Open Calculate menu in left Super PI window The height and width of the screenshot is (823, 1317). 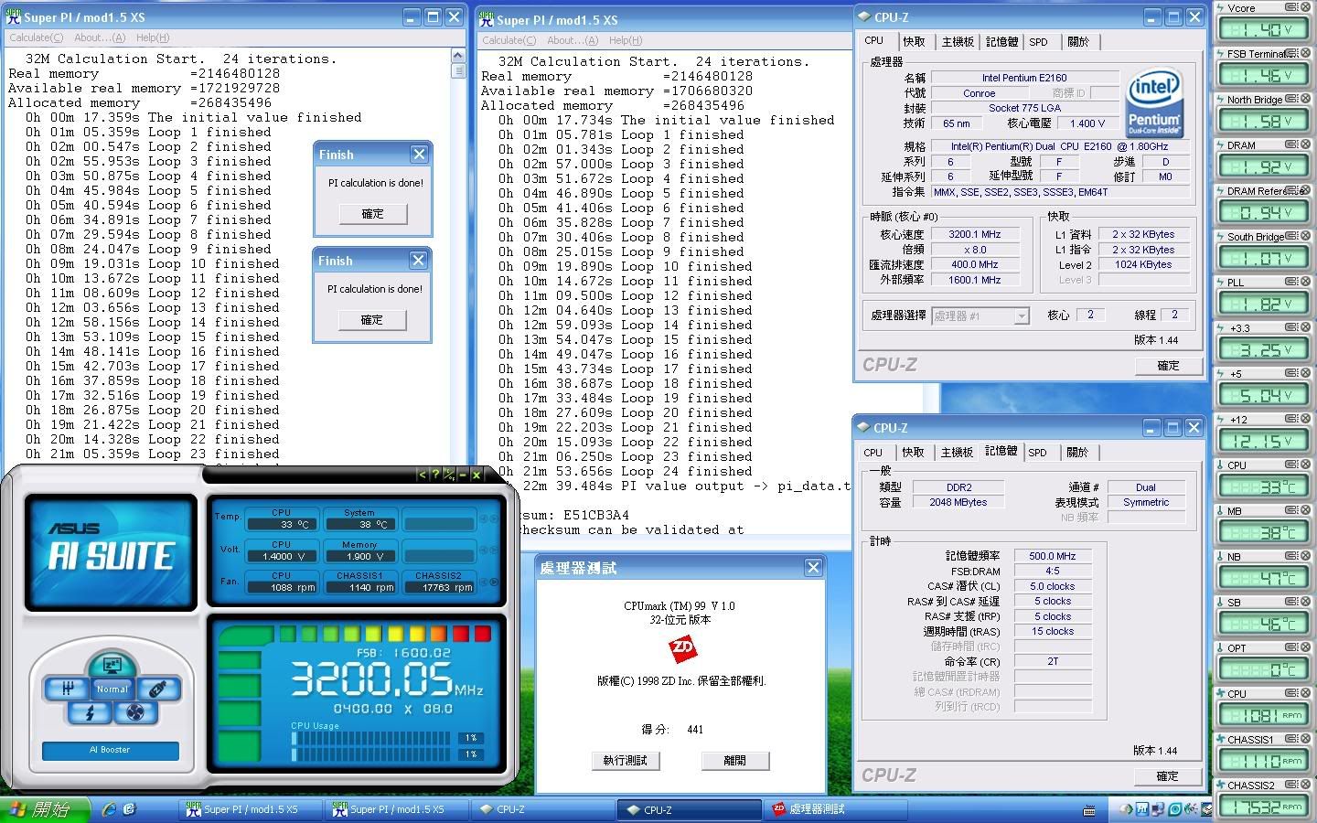[x=37, y=37]
